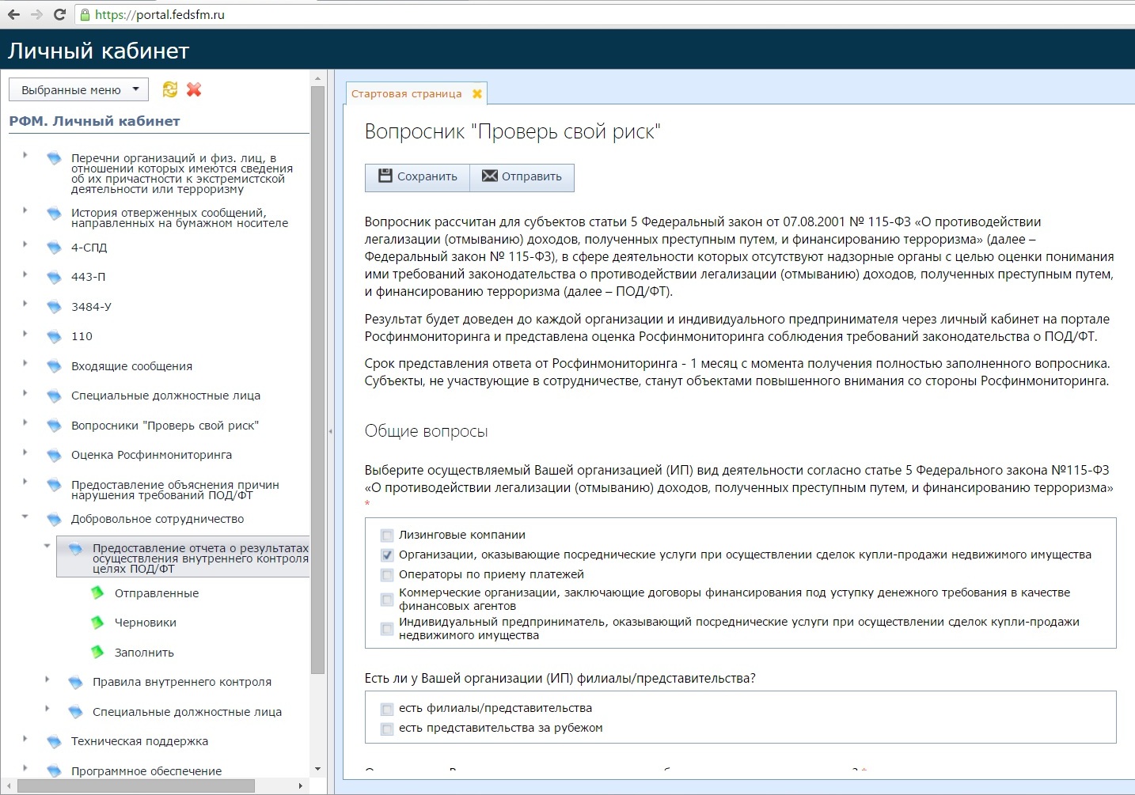Image resolution: width=1135 pixels, height=795 pixels.
Task: Click the Сохранить button
Action: coord(417,176)
